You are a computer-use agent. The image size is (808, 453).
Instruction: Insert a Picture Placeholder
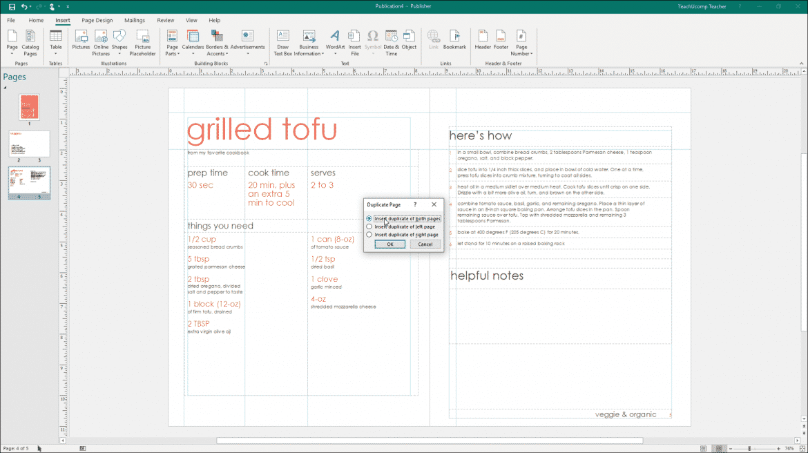[142, 41]
